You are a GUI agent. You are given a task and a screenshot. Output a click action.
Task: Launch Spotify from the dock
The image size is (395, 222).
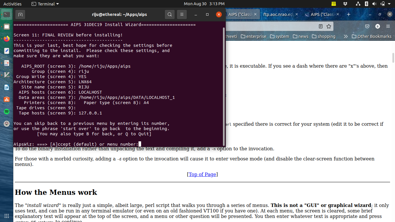click(x=6, y=112)
